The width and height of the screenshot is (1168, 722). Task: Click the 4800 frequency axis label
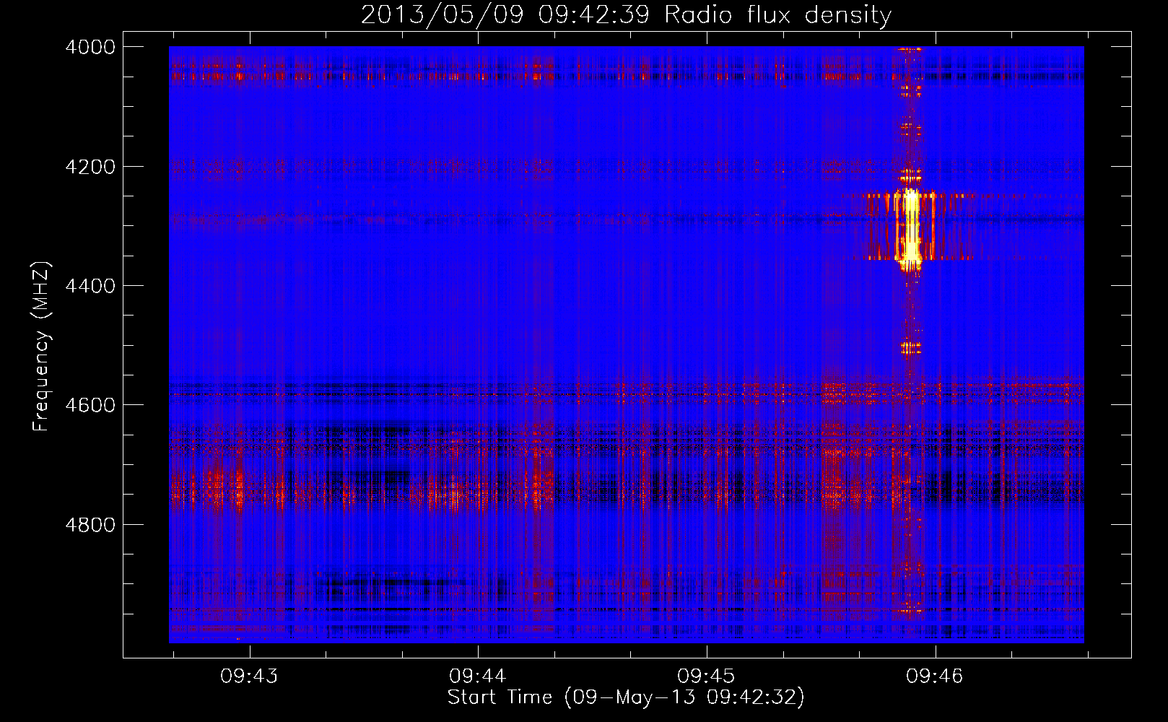click(90, 525)
